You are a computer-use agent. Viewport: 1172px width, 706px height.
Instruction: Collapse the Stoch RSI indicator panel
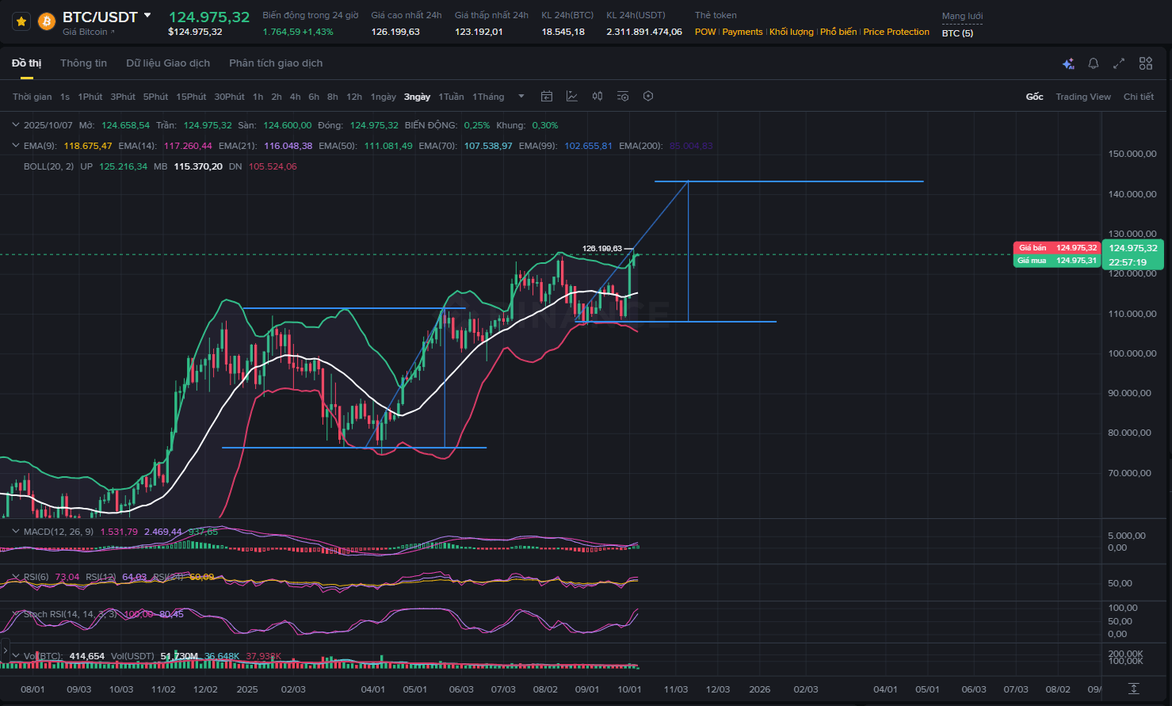(16, 613)
